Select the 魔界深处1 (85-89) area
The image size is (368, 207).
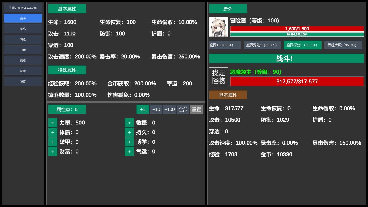[262, 45]
